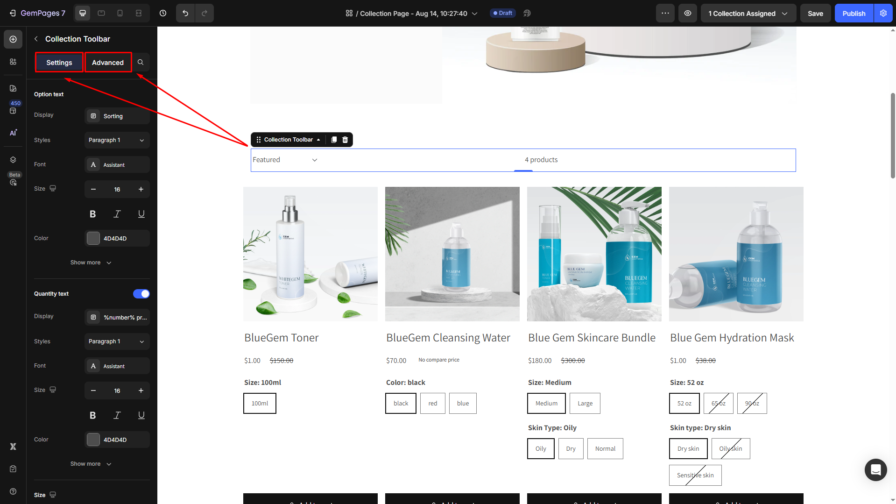The height and width of the screenshot is (504, 896).
Task: Open the Option text color swatch
Action: 93,238
